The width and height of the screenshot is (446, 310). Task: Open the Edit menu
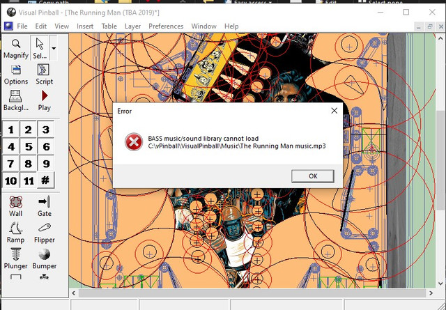point(41,26)
